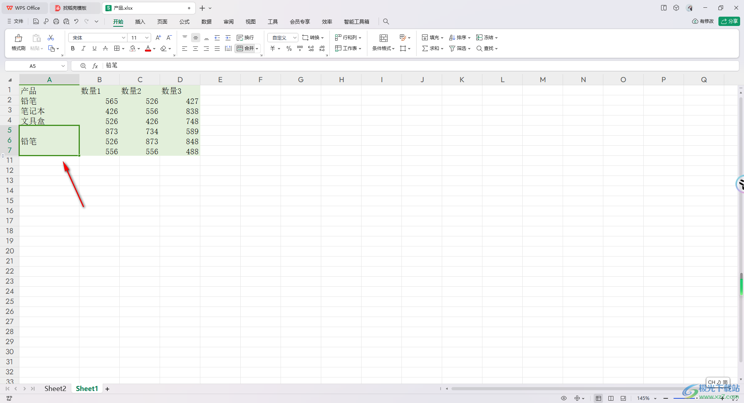Expand the Merge (合并) dropdown arrow
This screenshot has height=403, width=744.
point(257,48)
